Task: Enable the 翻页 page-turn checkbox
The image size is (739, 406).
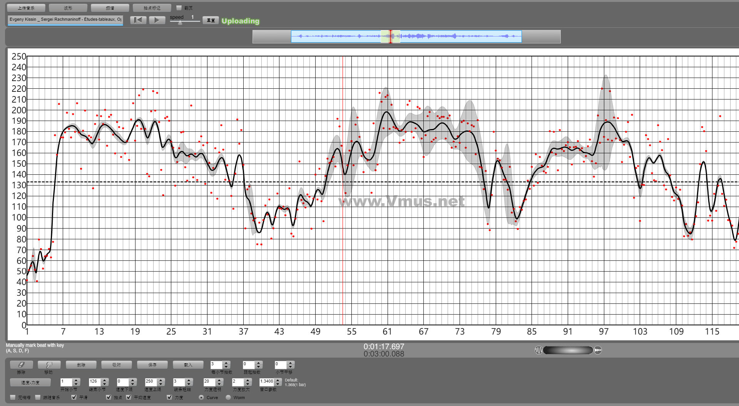Action: coord(179,8)
